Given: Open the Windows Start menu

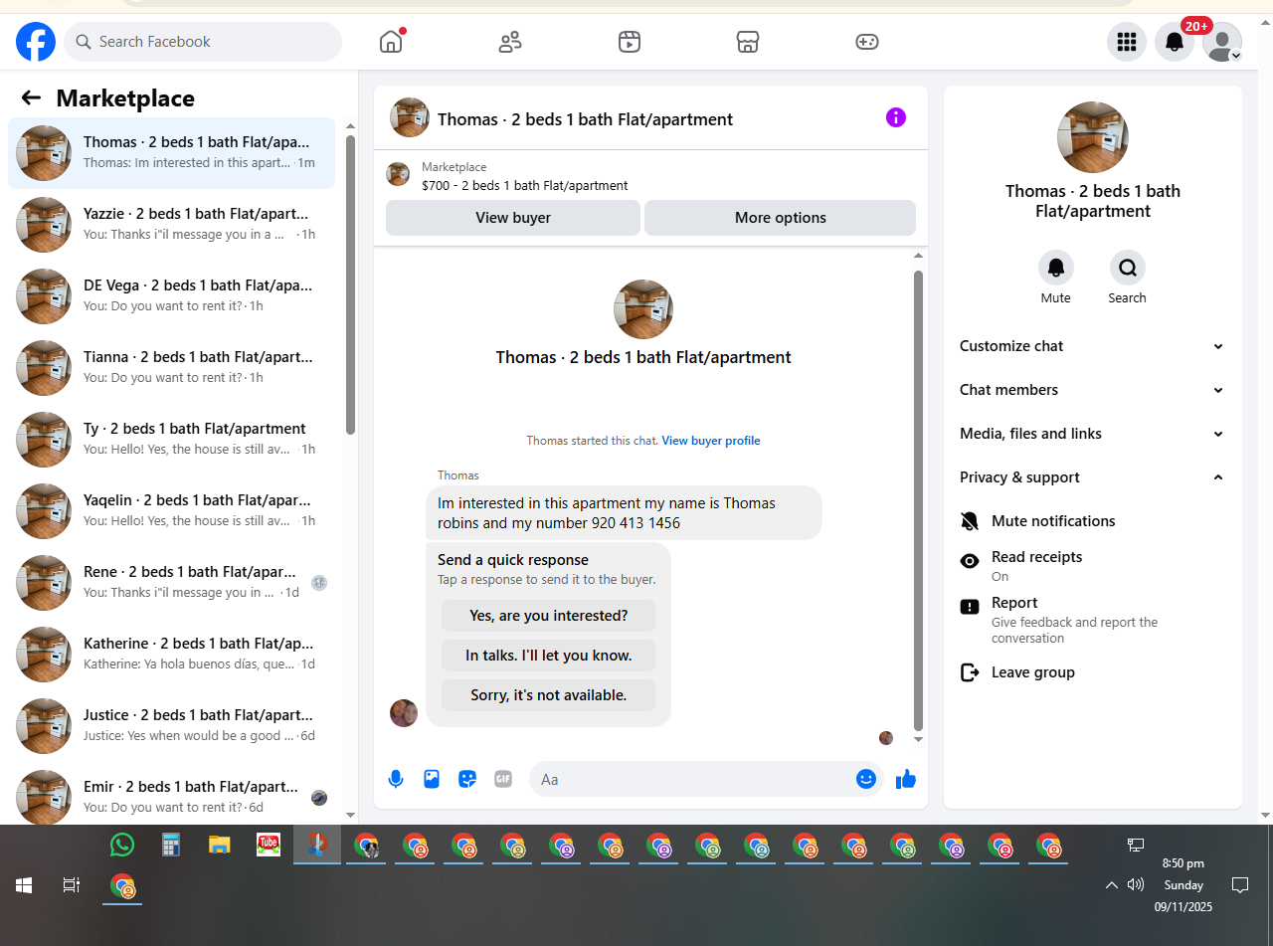Looking at the screenshot, I should point(24,884).
